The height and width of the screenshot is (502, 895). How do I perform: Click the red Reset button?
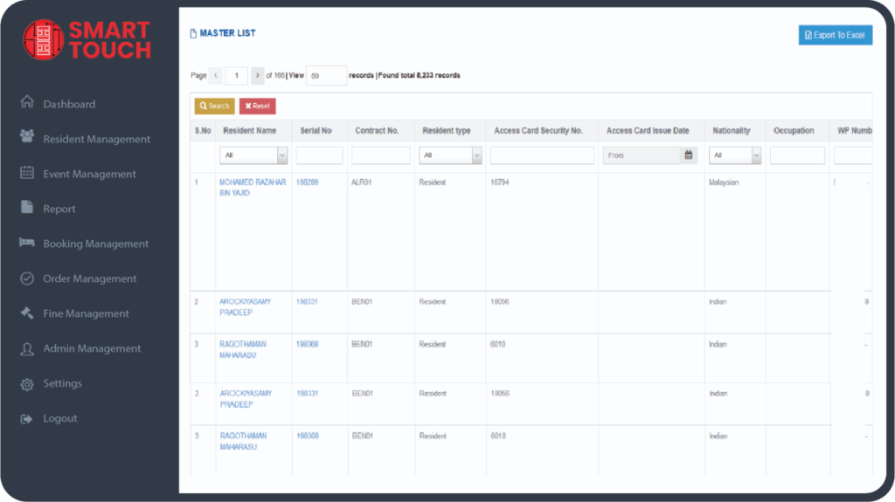pos(257,106)
